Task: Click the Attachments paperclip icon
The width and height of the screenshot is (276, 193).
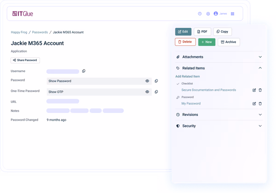Action: click(178, 57)
